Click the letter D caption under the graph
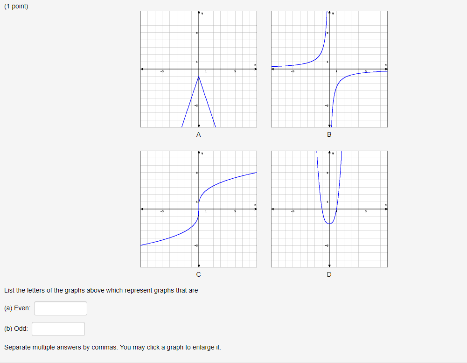The width and height of the screenshot is (467, 363). (x=329, y=274)
